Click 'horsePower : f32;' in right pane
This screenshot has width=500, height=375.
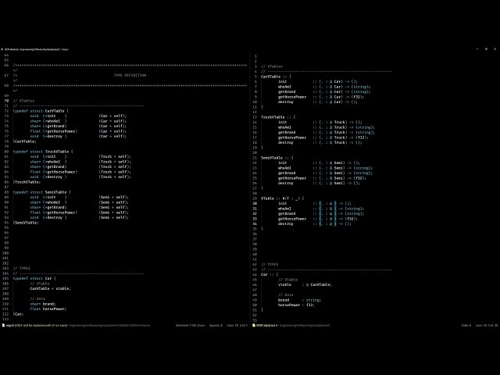point(296,305)
